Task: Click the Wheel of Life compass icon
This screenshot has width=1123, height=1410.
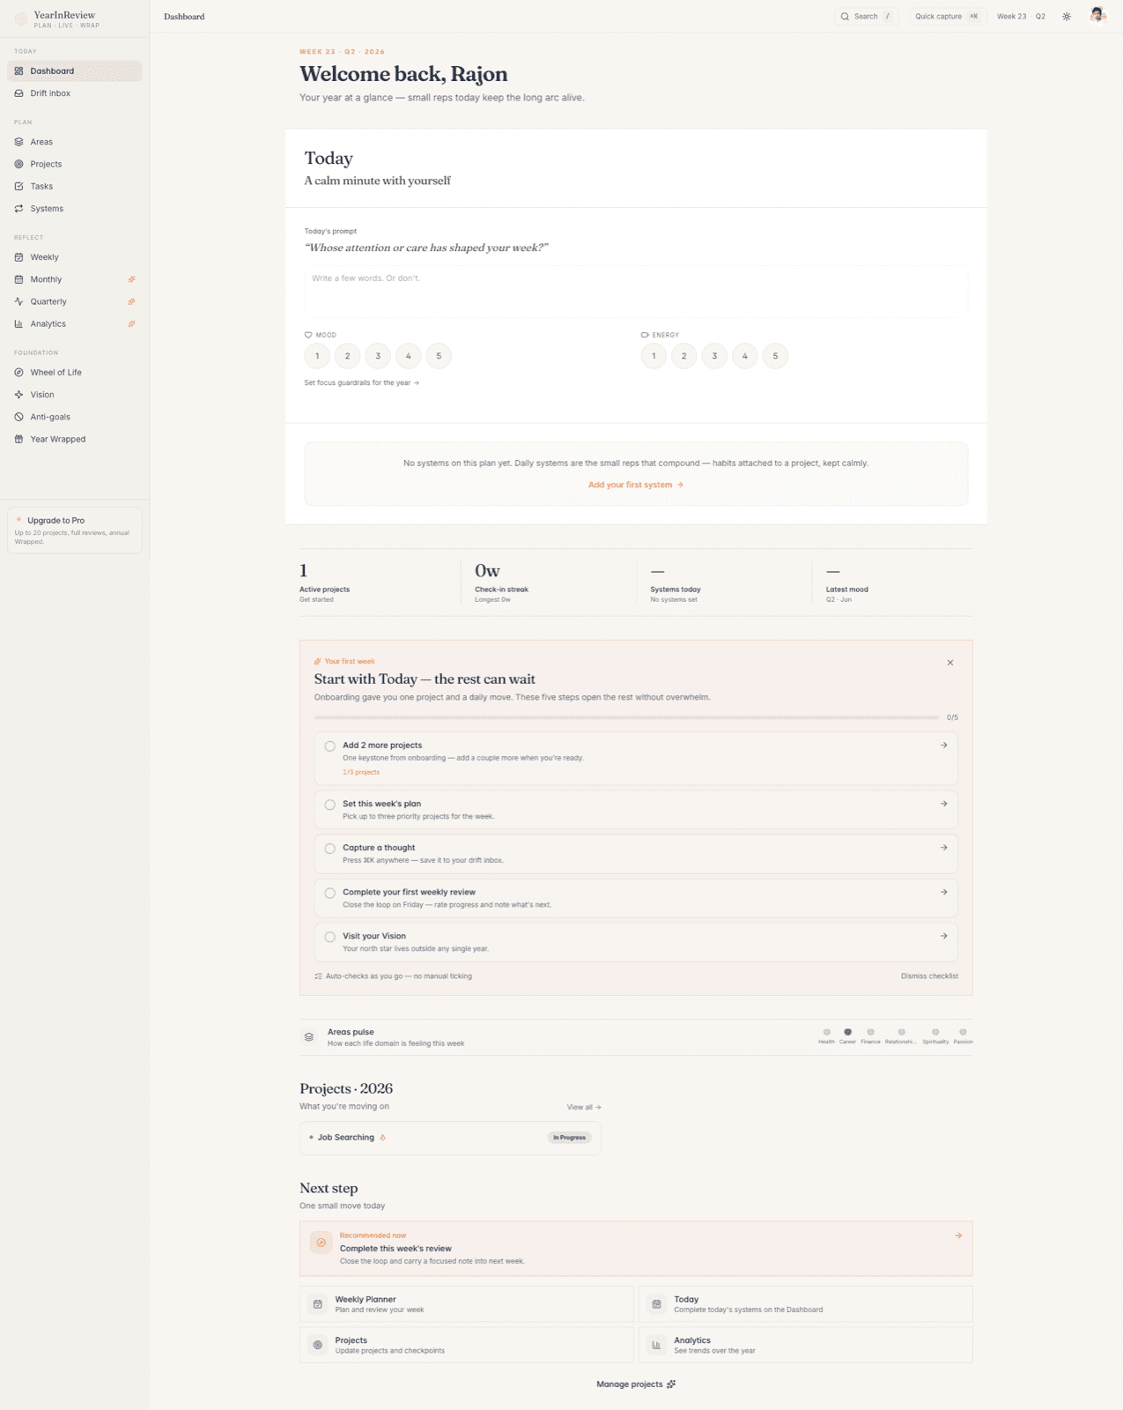Action: 18,373
